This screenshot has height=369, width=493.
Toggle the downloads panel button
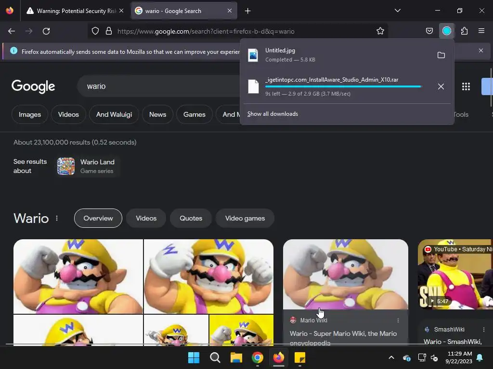(447, 31)
